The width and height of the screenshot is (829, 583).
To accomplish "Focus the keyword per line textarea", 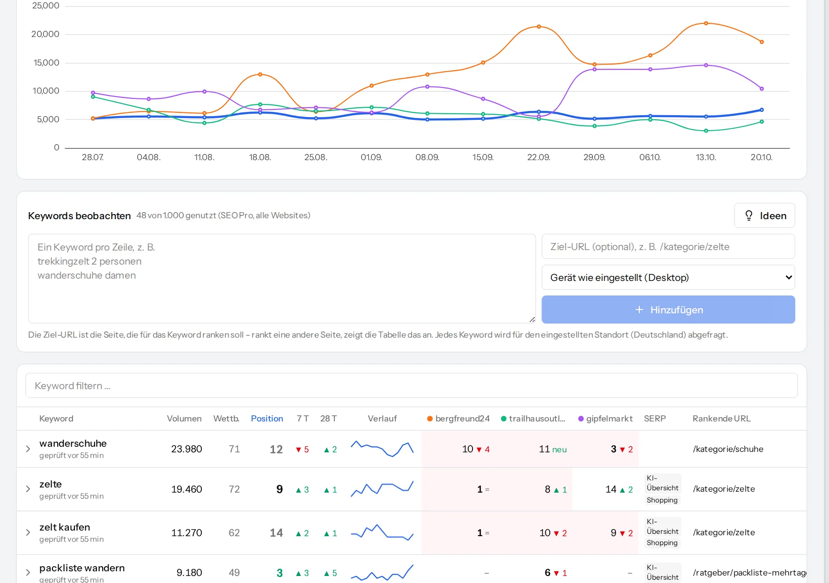I will click(282, 279).
